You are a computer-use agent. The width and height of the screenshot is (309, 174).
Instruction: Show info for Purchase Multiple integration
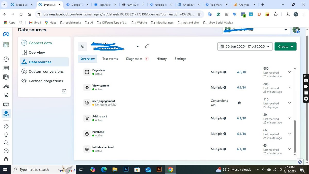pyautogui.click(x=225, y=134)
